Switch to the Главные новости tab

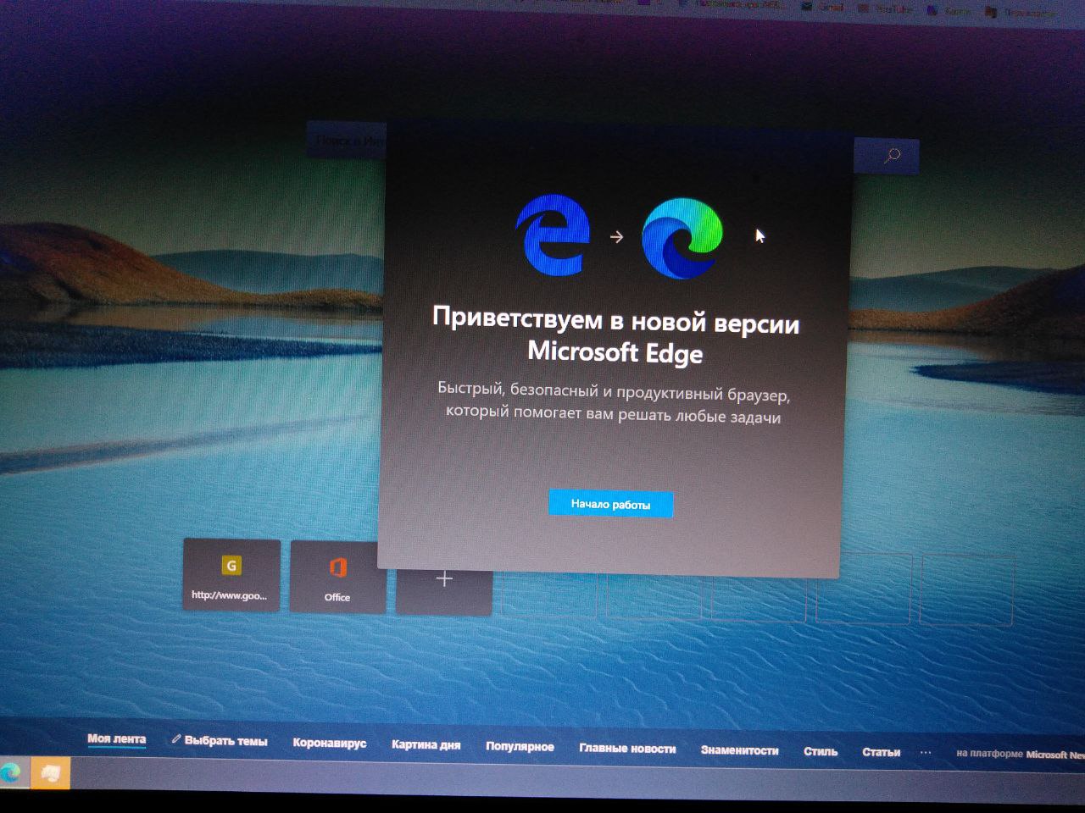pos(627,748)
